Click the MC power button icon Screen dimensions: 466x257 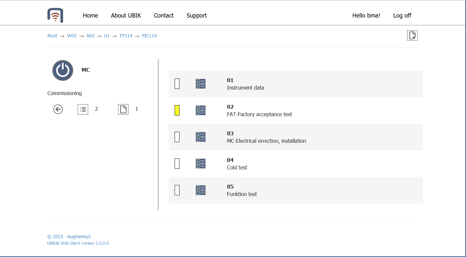coord(63,70)
